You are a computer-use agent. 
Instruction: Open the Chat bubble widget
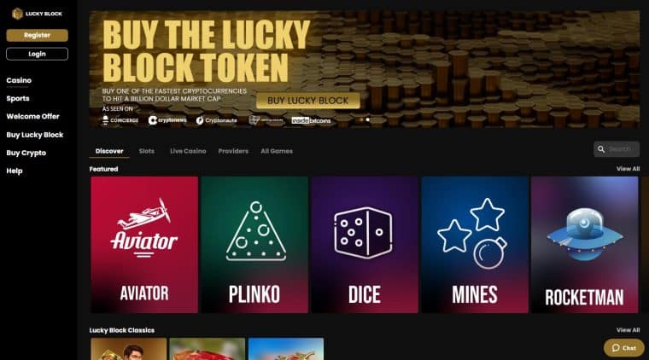(x=623, y=348)
